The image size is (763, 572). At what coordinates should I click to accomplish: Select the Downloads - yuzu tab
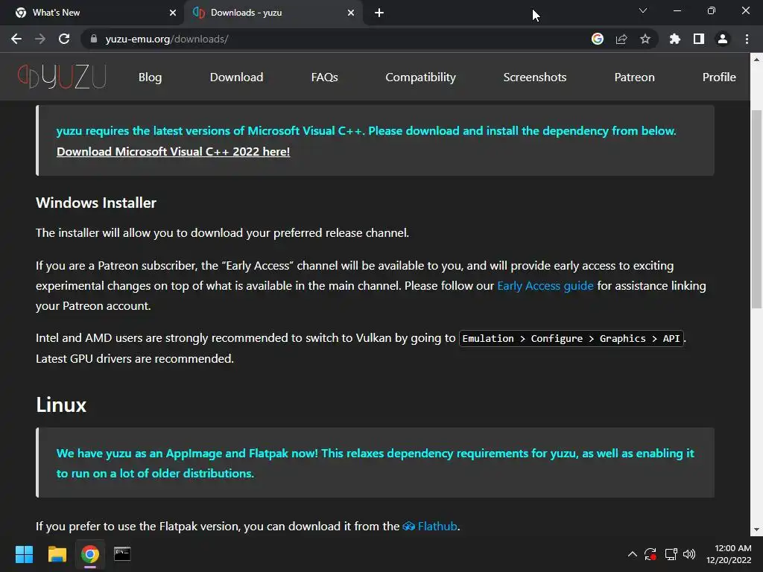[x=273, y=13]
